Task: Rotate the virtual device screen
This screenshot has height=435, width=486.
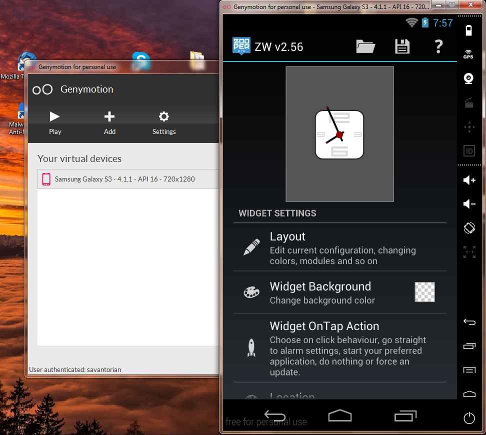Action: (x=469, y=228)
